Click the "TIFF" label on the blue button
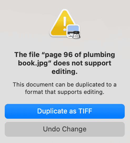This screenshot has width=130, height=143. pyautogui.click(x=85, y=111)
